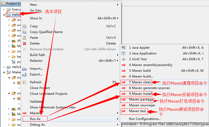Click m2 icon of 5 Maven build
Image resolution: width=209 pixels, height=127 pixels.
point(124,71)
